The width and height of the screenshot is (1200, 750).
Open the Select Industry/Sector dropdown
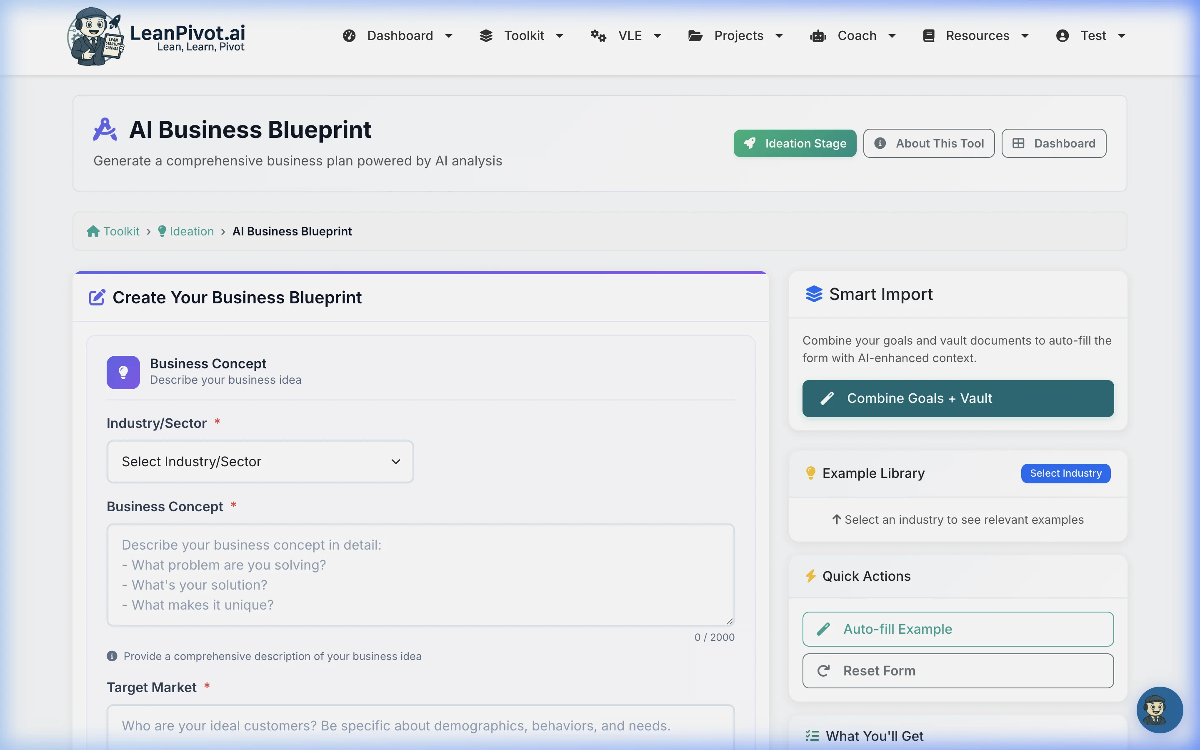260,462
